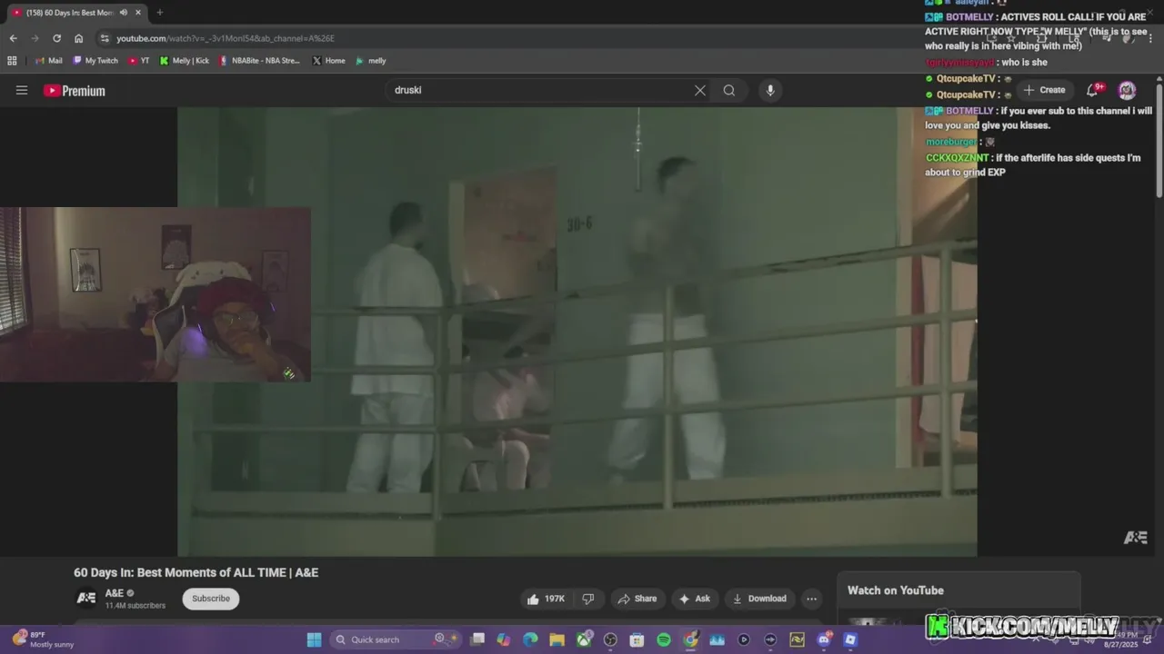Screen dimensions: 1164x654
Task: Subscribe to the A&E channel
Action: [x=211, y=599]
